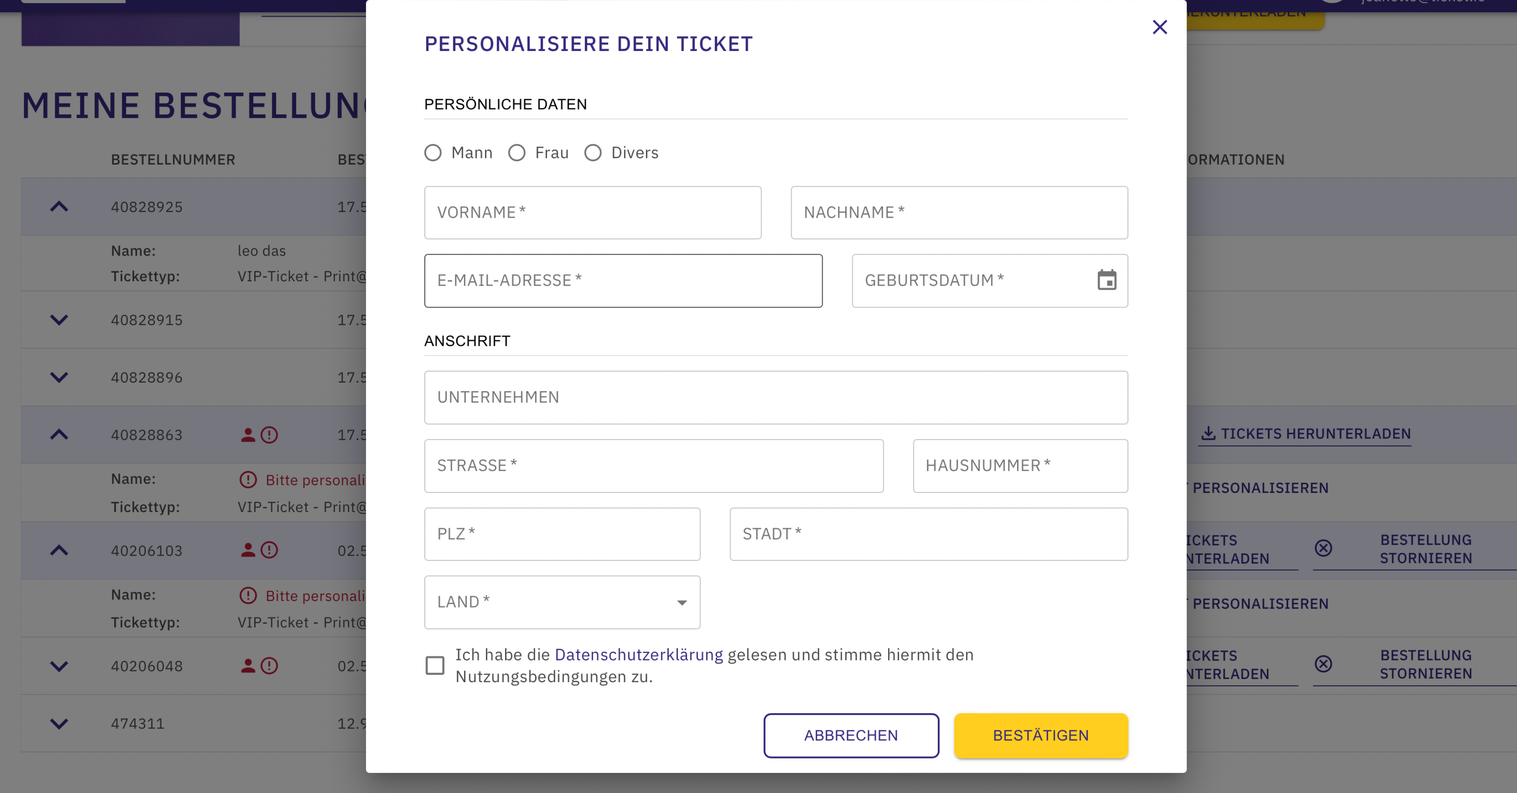1517x793 pixels.
Task: Focus the Vorname input field
Action: pos(592,212)
